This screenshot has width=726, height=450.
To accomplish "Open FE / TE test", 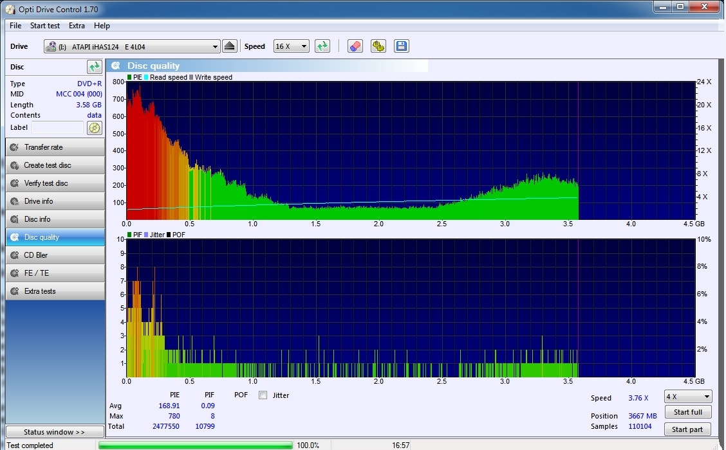I will tap(55, 273).
